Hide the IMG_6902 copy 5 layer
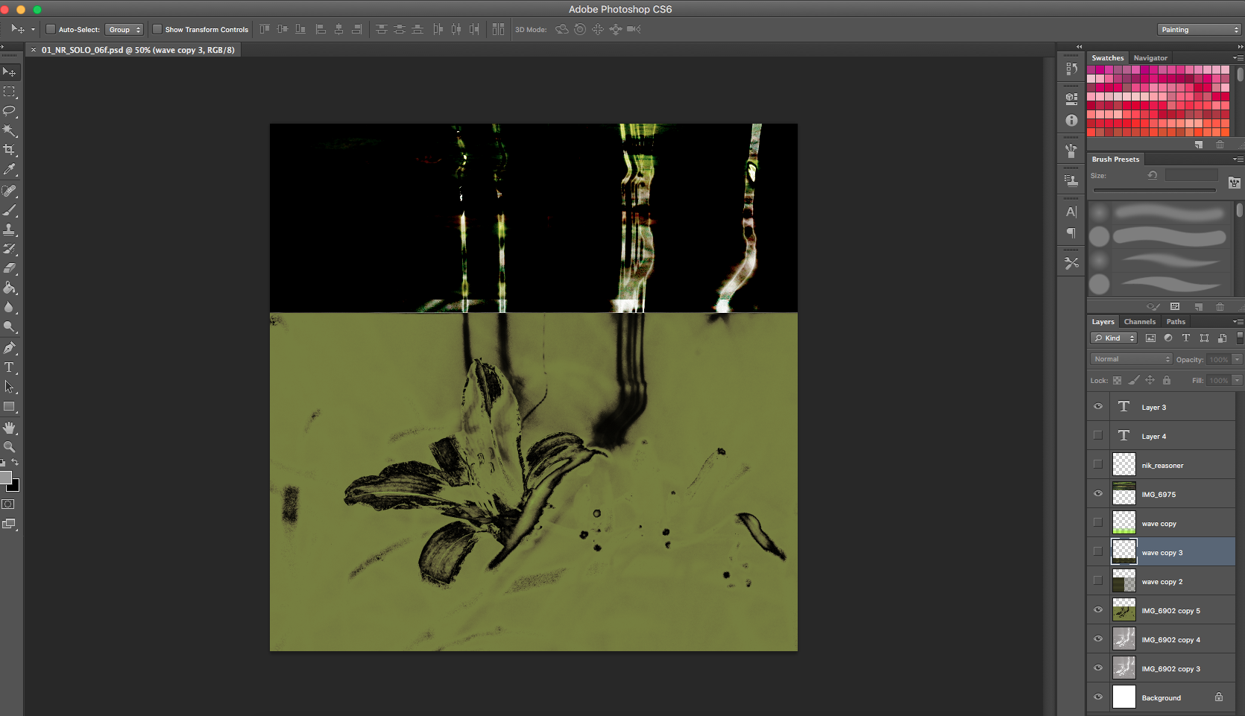The image size is (1245, 716). click(1097, 609)
